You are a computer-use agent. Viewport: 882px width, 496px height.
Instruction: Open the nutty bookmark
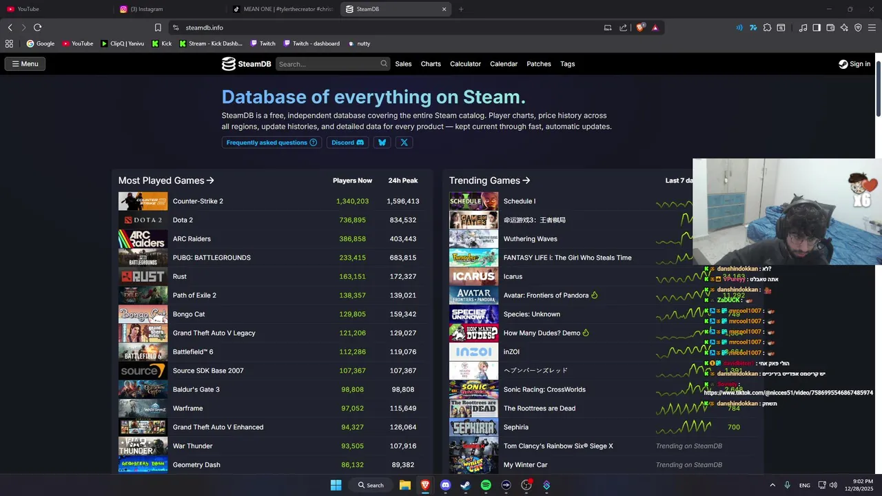coord(359,43)
